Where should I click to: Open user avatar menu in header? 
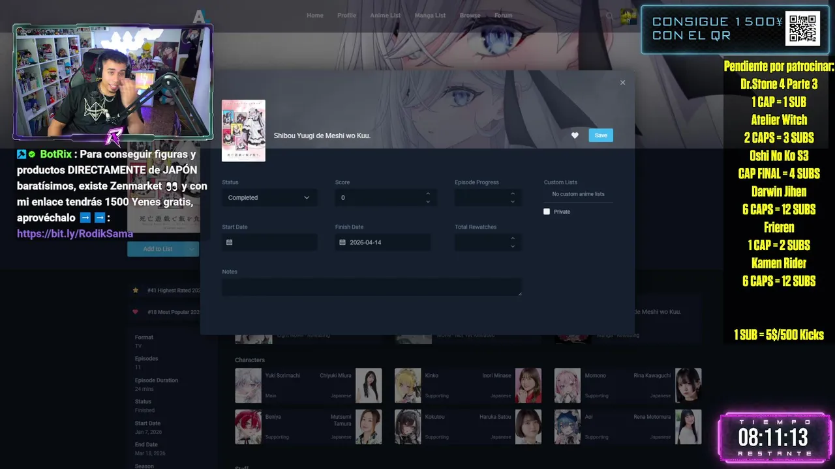coord(628,16)
